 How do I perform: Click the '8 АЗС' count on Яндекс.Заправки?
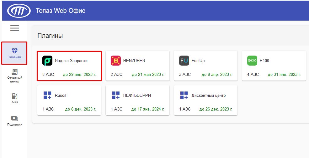point(48,75)
